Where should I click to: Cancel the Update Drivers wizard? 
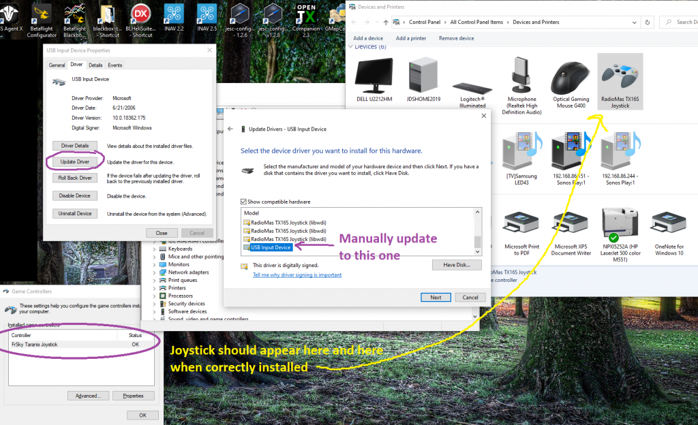(470, 298)
